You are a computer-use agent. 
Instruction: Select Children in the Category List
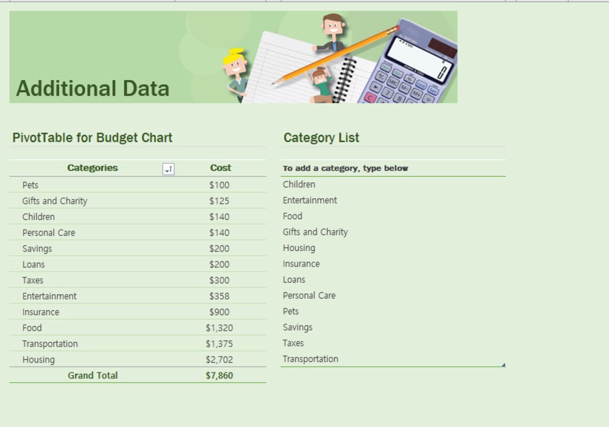[299, 184]
